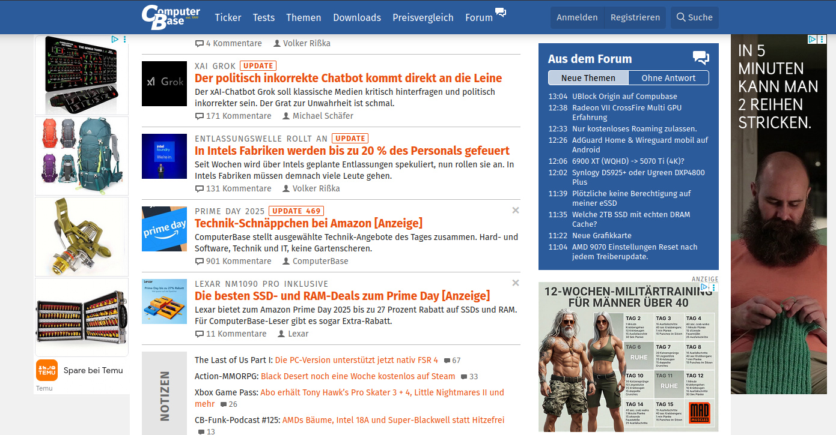The height and width of the screenshot is (435, 836).
Task: Open the Lexar article thumbnail
Action: pyautogui.click(x=165, y=301)
